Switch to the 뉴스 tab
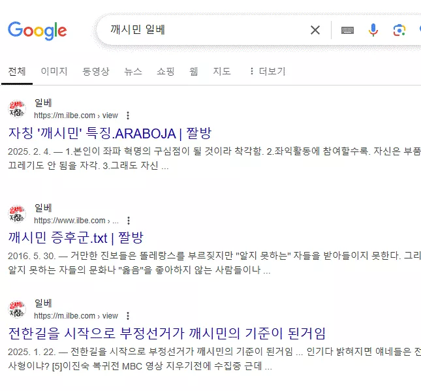421x391 pixels. point(133,71)
